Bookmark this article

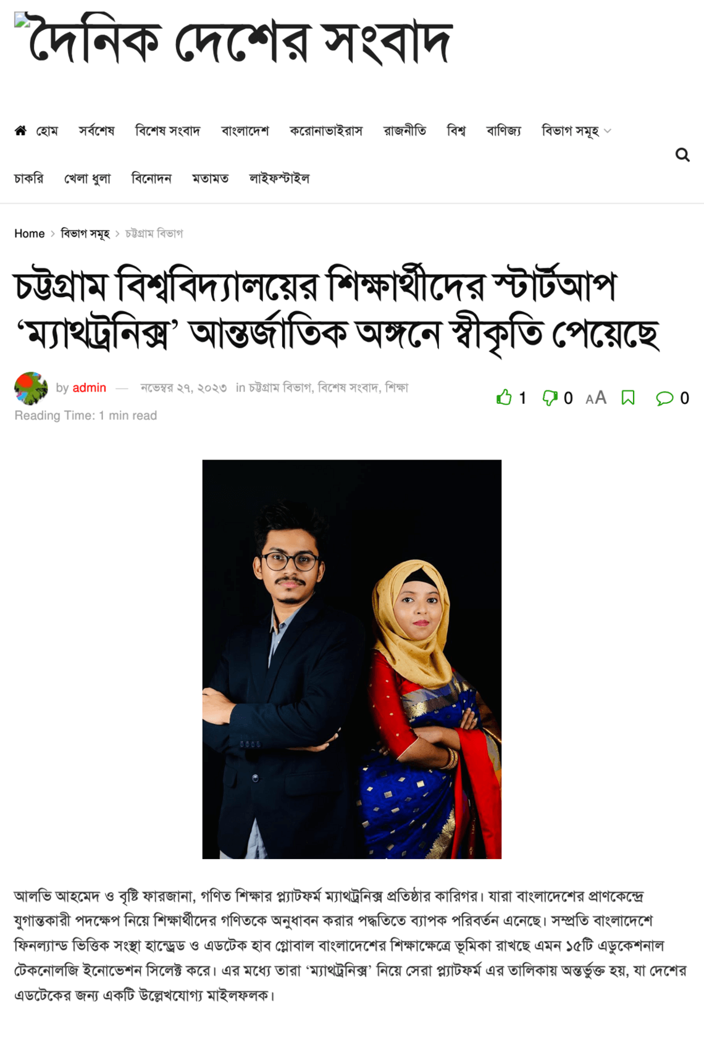(x=628, y=398)
